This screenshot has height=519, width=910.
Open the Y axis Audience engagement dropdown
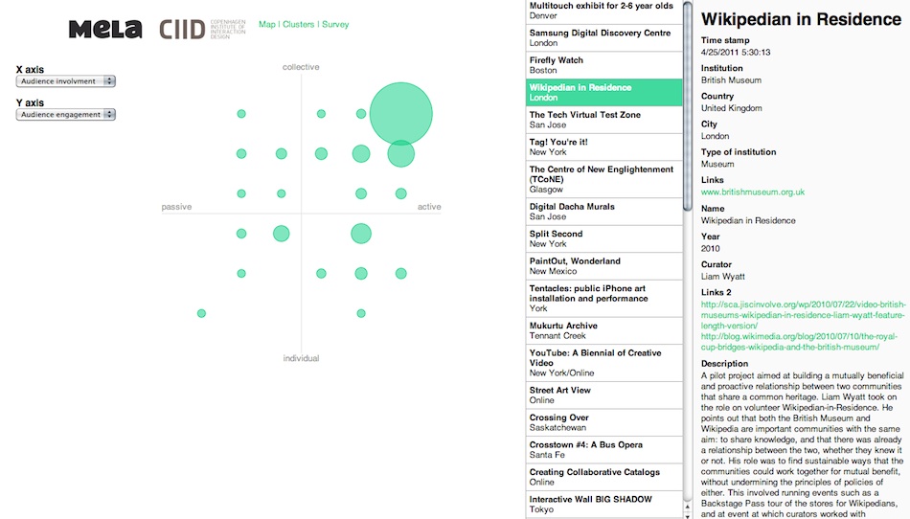pos(65,114)
